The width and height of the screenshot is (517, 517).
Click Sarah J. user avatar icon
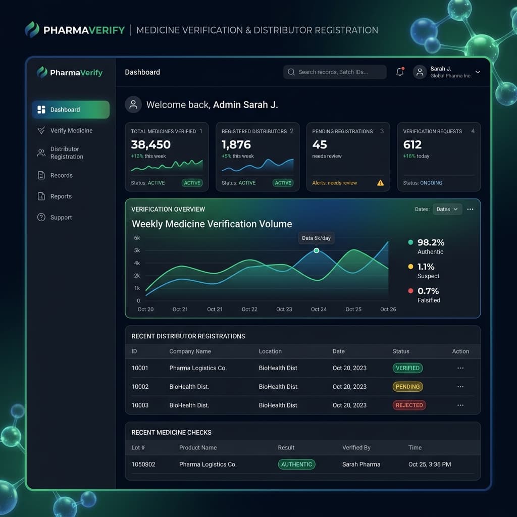click(420, 72)
